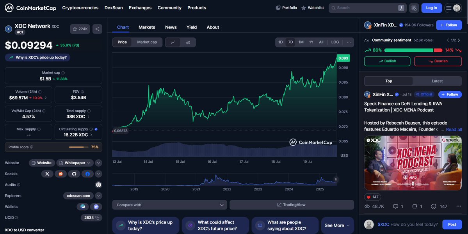Click the timeline range slider handle
Image resolution: width=468 pixels, height=234 pixels.
tap(336, 179)
